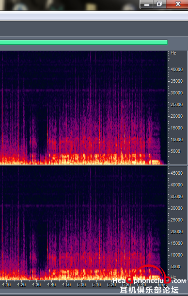
Task: Jump to 4:20 on the time ruler
Action: (21, 285)
